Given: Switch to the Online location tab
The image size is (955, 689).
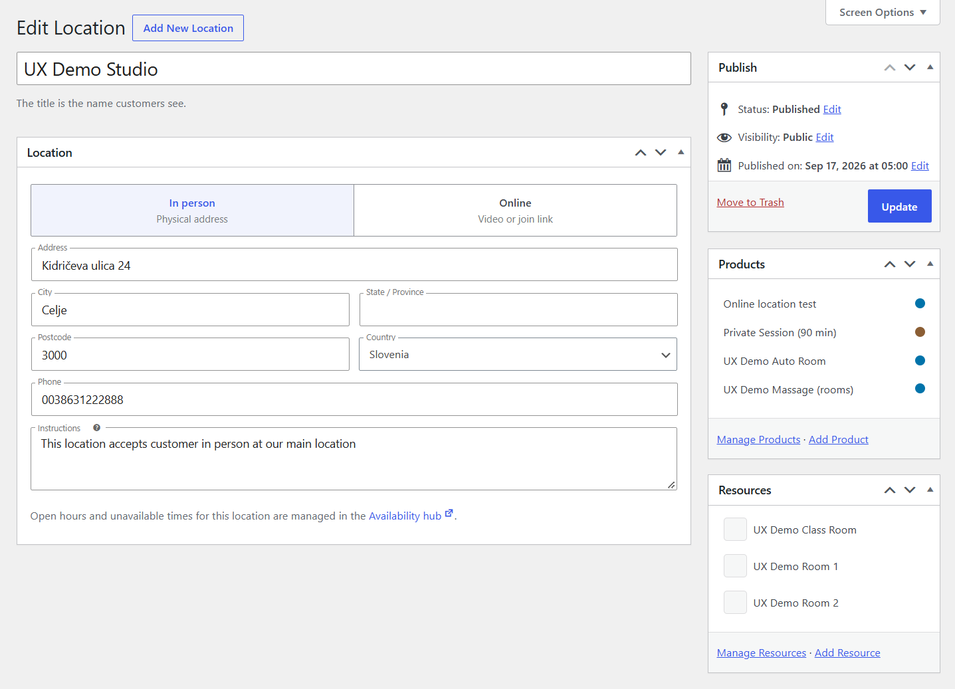Looking at the screenshot, I should 515,211.
